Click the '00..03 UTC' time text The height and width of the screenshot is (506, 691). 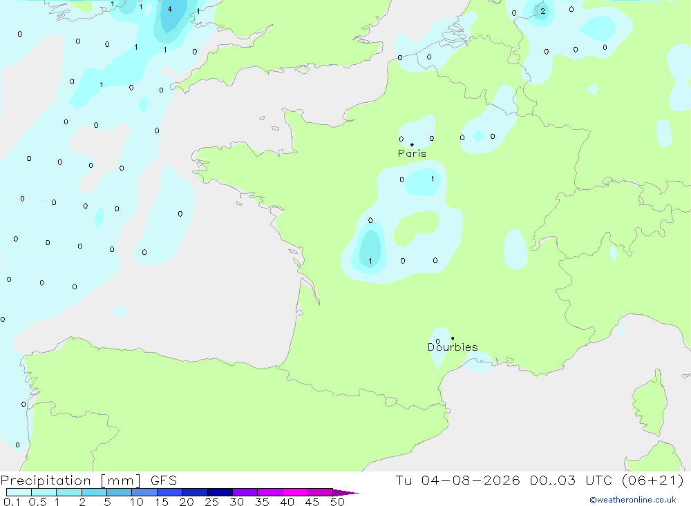click(x=570, y=480)
